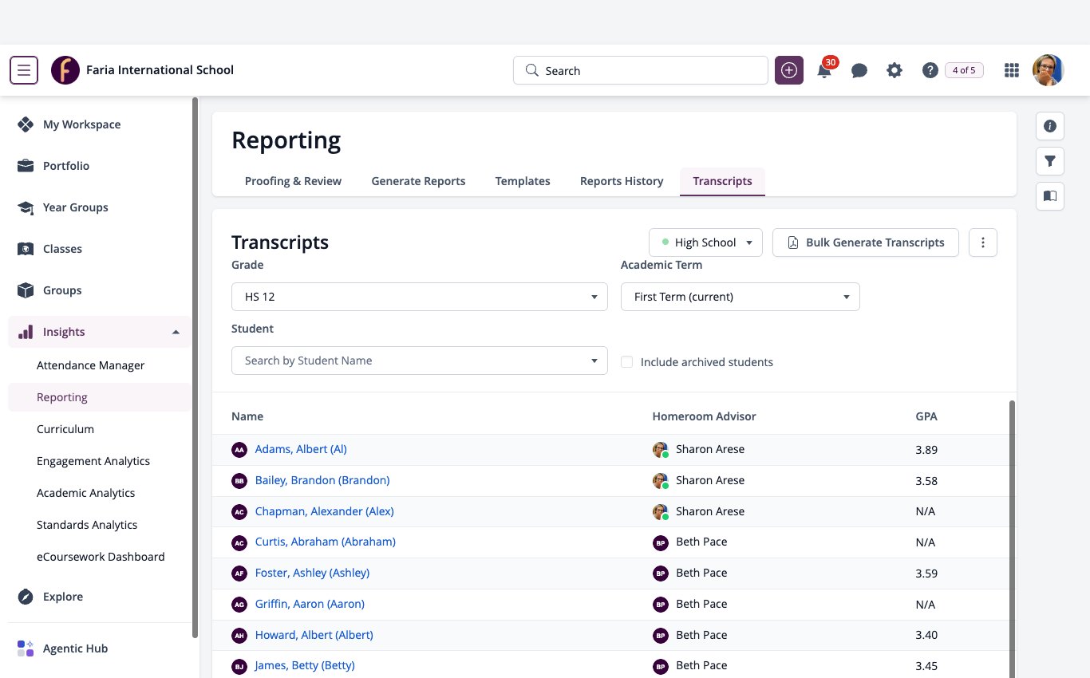Open Attendance Manager
1090x678 pixels.
click(99, 365)
